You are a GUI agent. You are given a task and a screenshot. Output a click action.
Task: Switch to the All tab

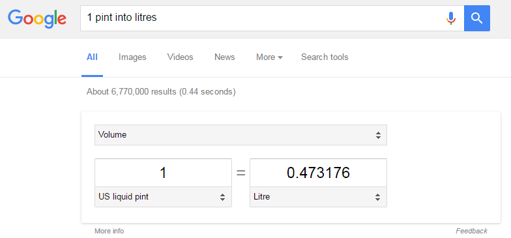tap(92, 57)
